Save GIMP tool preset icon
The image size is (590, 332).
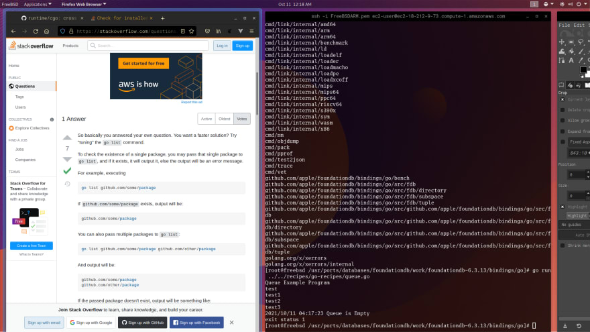(x=565, y=325)
